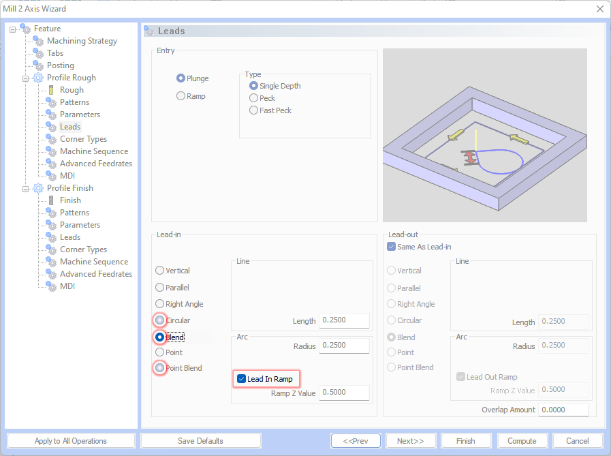Click the Cancel button
This screenshot has height=456, width=611.
(x=578, y=441)
